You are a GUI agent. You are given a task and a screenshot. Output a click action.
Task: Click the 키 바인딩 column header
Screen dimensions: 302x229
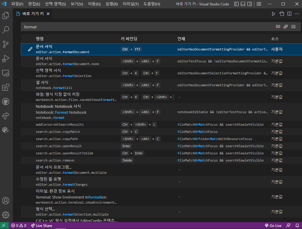click(129, 39)
